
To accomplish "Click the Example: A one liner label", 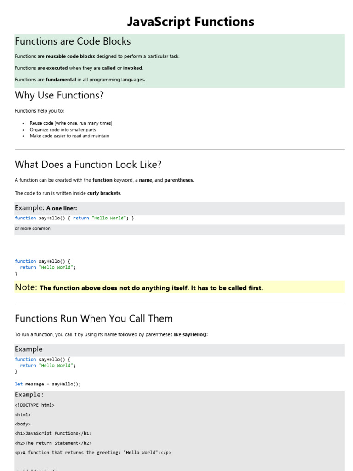I will coord(46,208).
